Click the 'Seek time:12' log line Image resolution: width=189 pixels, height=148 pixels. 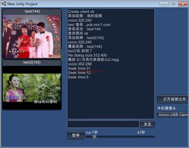[x=79, y=73]
